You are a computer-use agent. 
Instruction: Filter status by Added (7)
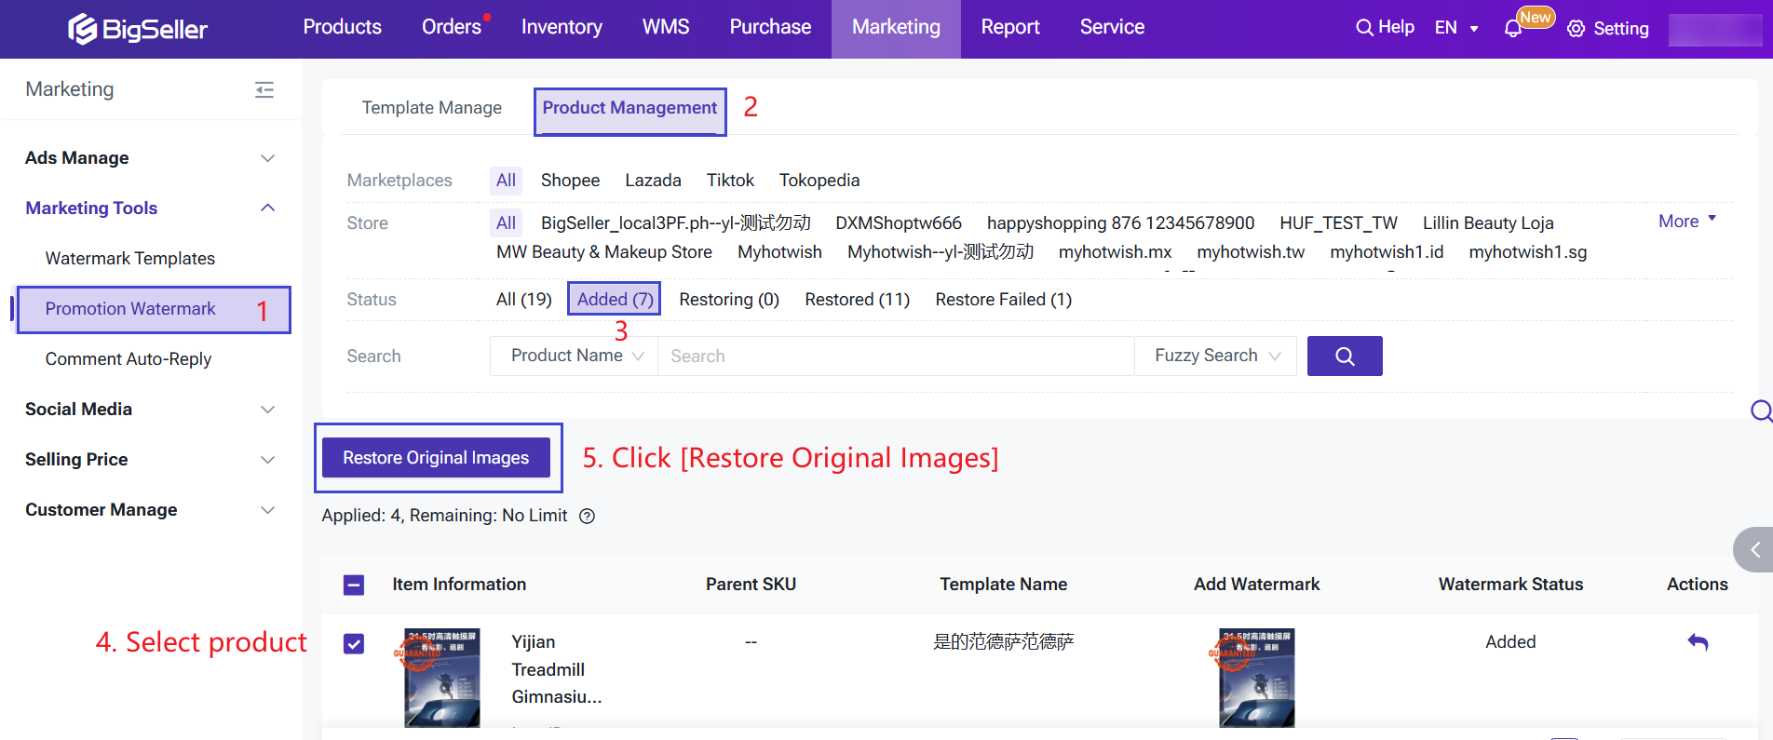click(x=615, y=299)
